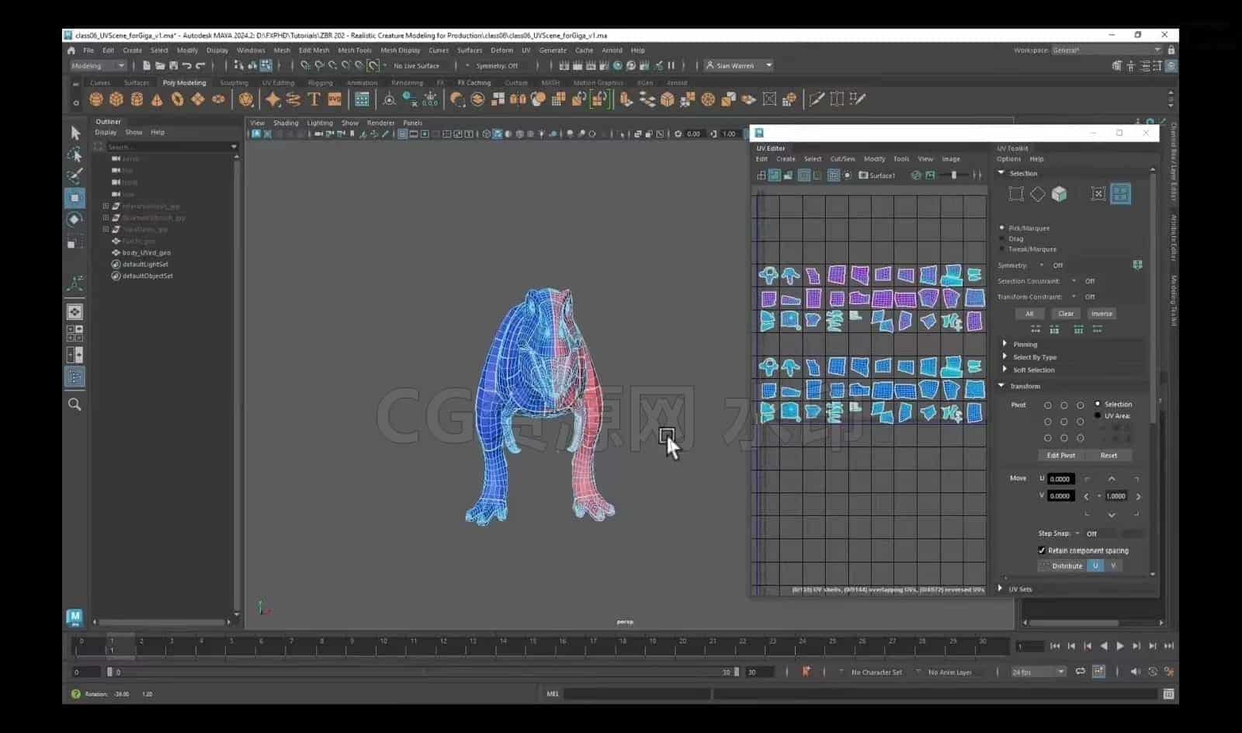Click the audio speaker icon by time slider
The image size is (1242, 733).
tap(1135, 672)
